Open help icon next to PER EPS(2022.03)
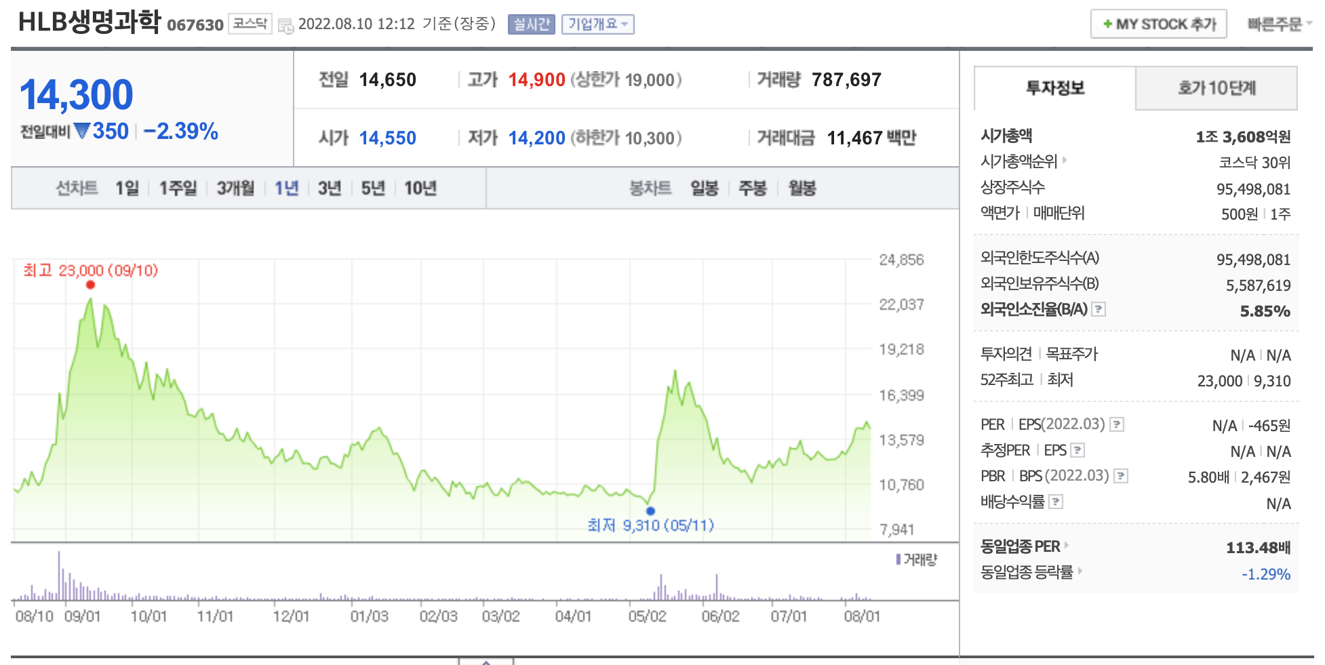The width and height of the screenshot is (1325, 665). pyautogui.click(x=1117, y=424)
